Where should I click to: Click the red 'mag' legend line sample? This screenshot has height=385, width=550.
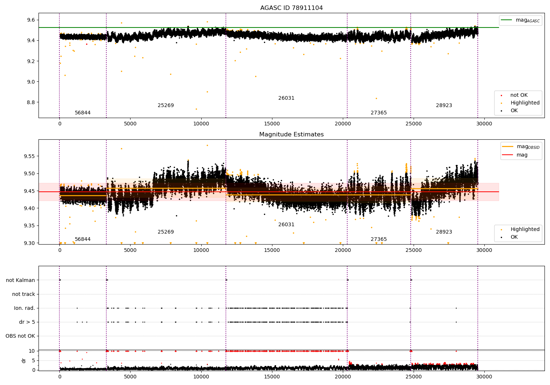(x=508, y=155)
